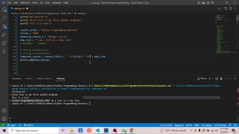239x134 pixels.
Task: Open editor More Actions ellipsis
Action: pyautogui.click(x=235, y=9)
